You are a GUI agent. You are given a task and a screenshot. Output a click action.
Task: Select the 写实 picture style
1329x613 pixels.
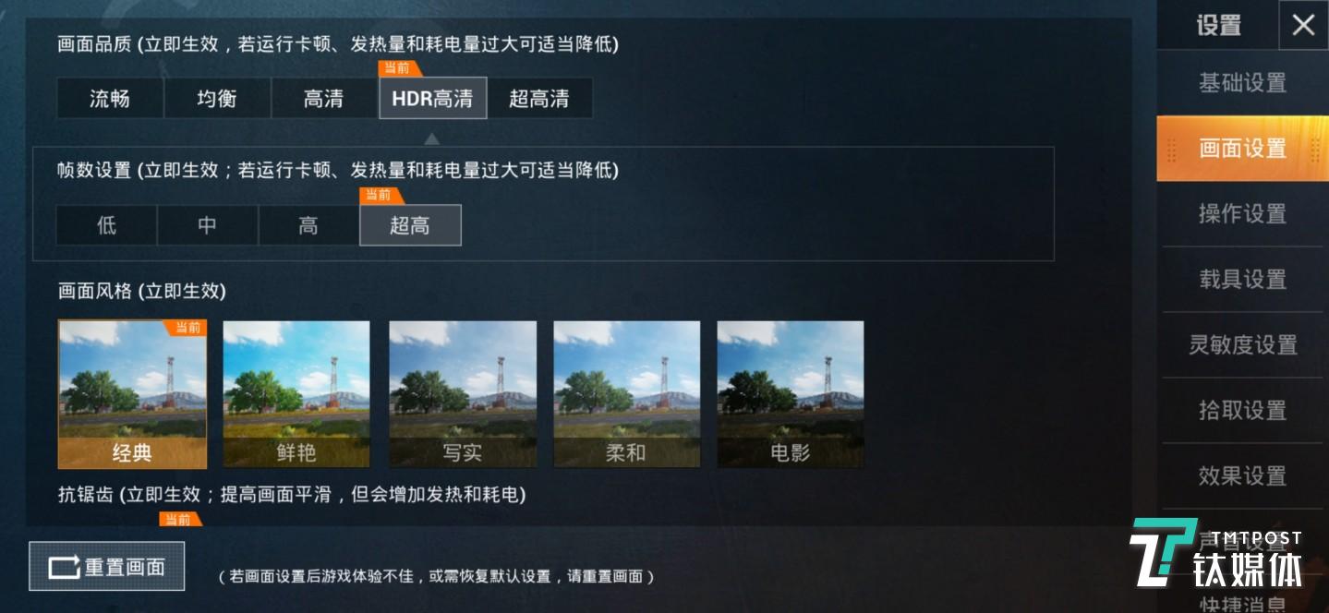click(x=462, y=394)
